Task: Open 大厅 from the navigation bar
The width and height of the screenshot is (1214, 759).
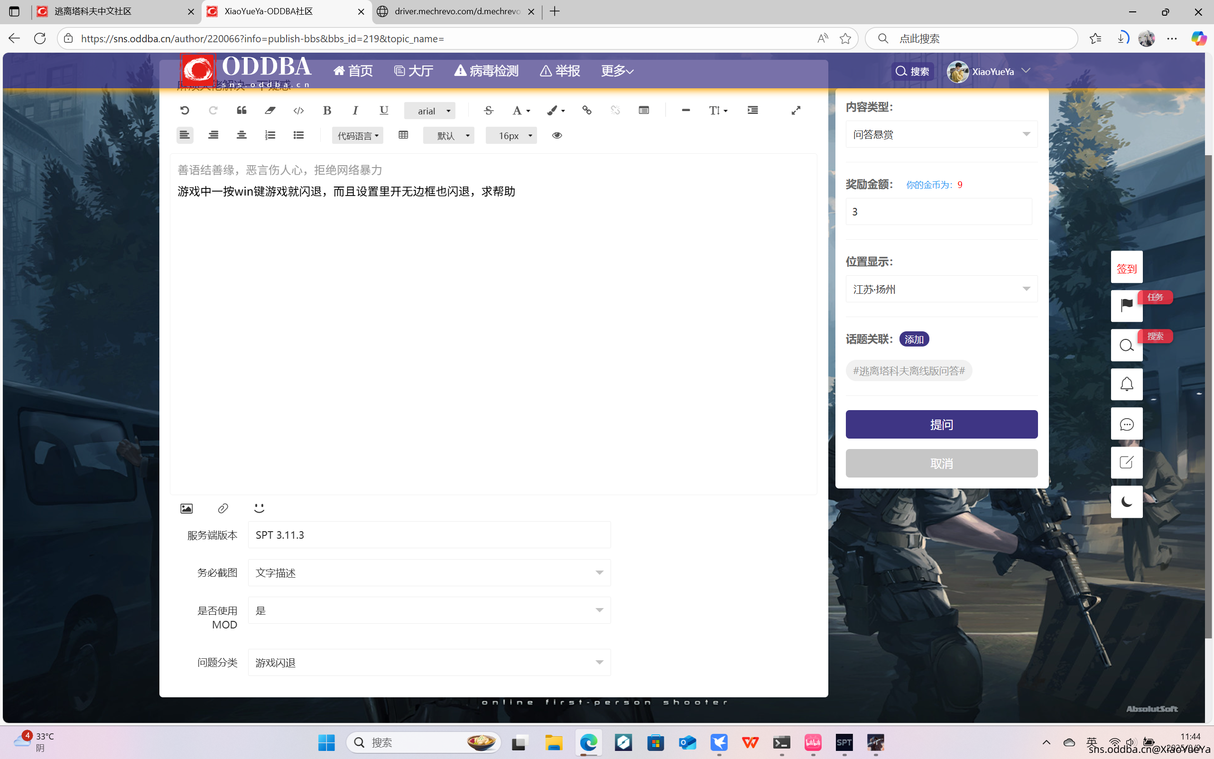Action: tap(414, 71)
